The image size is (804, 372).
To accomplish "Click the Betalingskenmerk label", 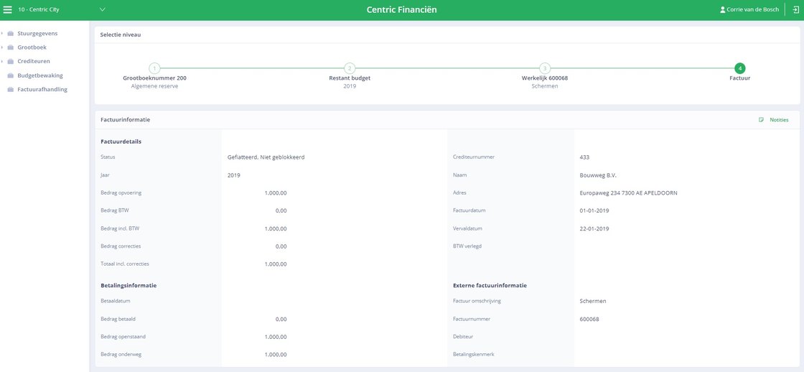I will [473, 355].
